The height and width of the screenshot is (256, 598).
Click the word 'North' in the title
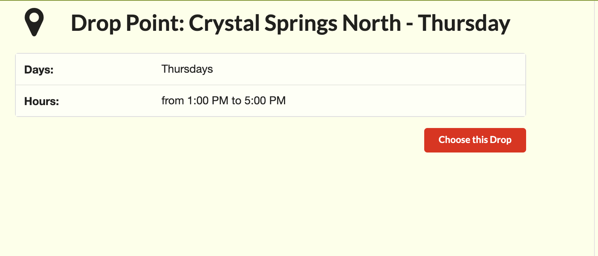(372, 24)
